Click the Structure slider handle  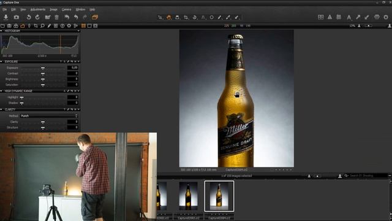pos(43,128)
